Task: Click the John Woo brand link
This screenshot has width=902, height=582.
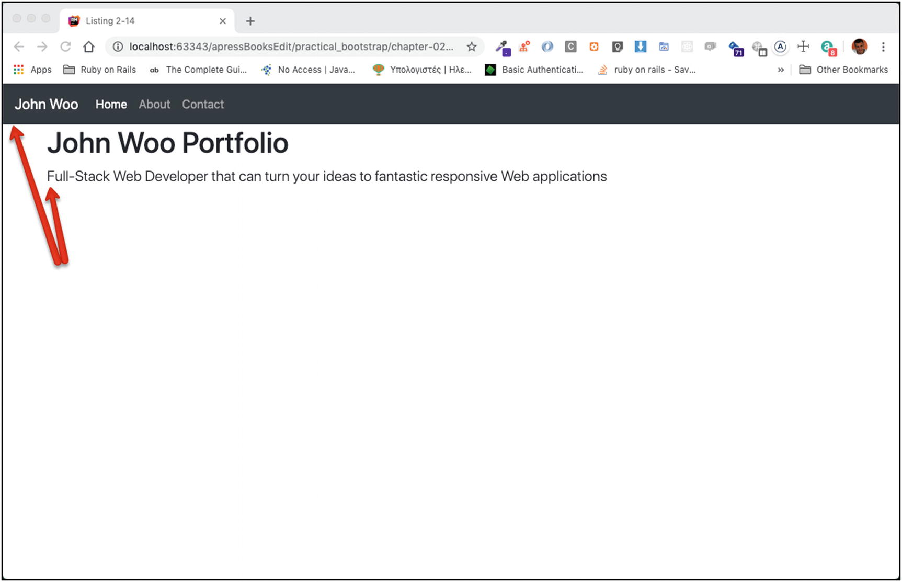Action: coord(46,104)
